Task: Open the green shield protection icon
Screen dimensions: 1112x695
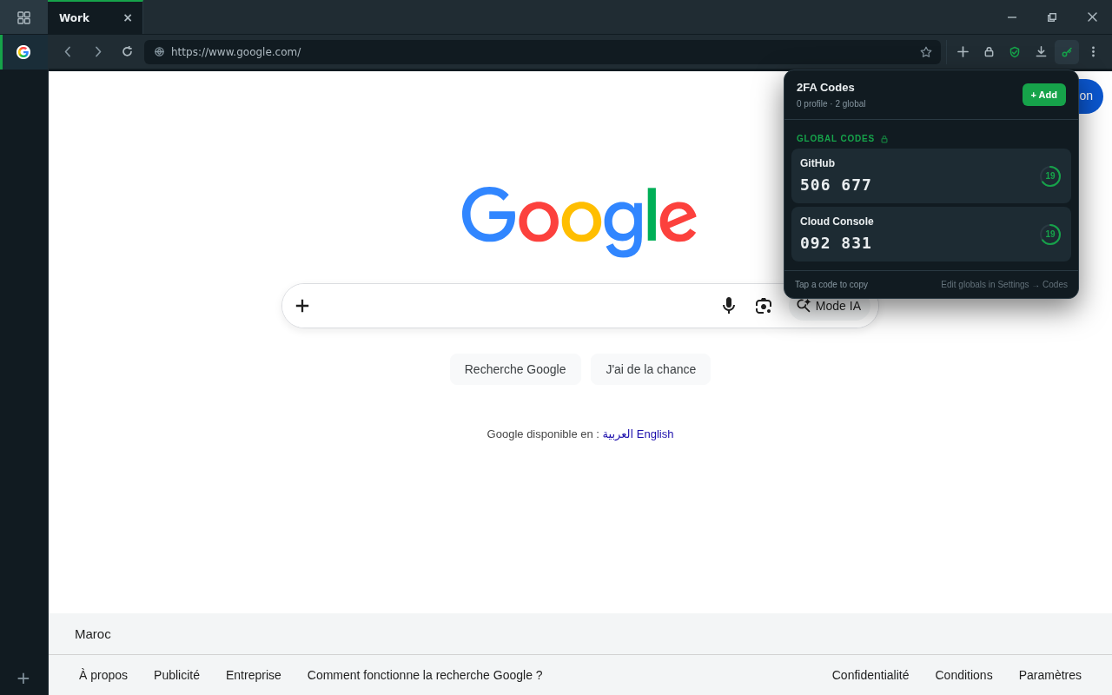Action: coord(1015,52)
